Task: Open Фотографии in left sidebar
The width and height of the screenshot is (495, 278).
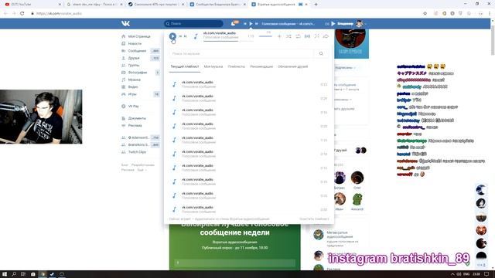Action: 138,73
